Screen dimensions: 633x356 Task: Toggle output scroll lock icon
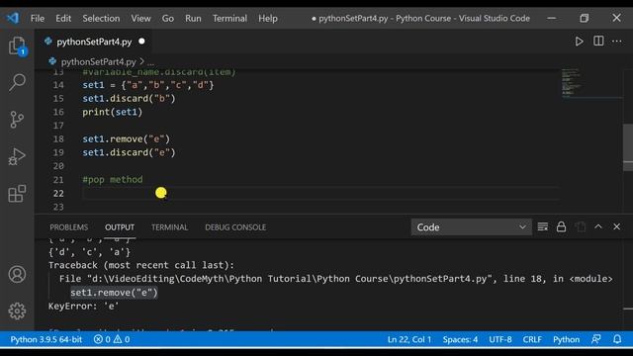[561, 226]
